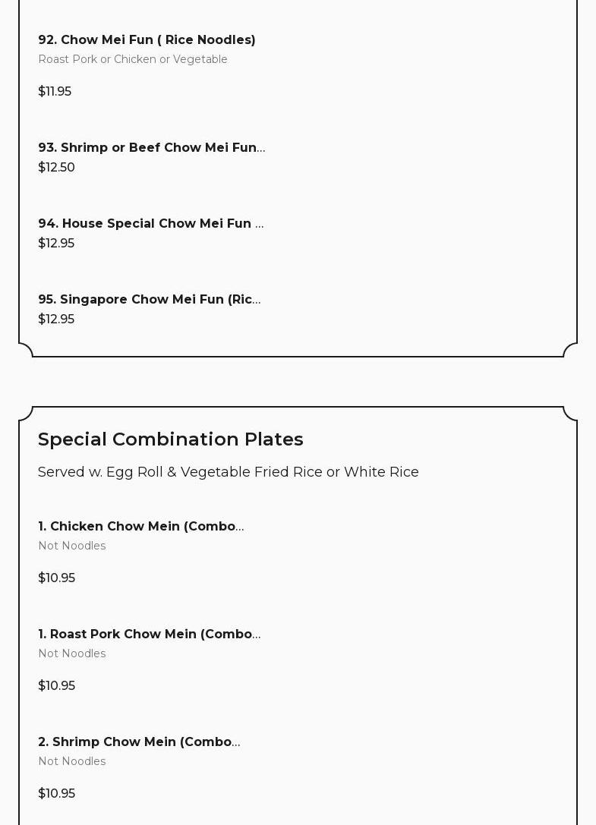
Task: Choose 95. Singapore Chow Mei Fun
Action: (x=149, y=299)
